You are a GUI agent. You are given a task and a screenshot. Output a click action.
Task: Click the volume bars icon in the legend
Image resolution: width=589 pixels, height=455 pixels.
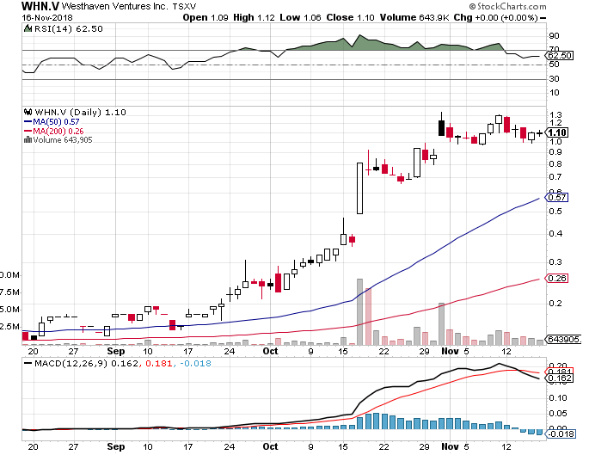pyautogui.click(x=28, y=140)
